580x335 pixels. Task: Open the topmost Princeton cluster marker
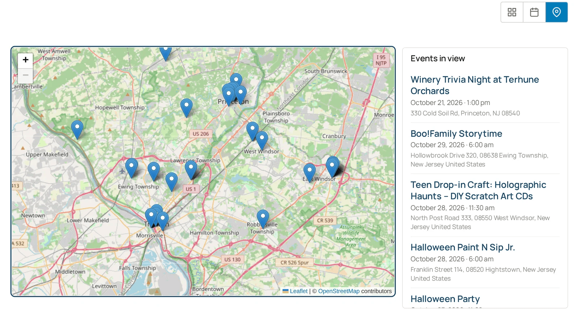pos(236,80)
